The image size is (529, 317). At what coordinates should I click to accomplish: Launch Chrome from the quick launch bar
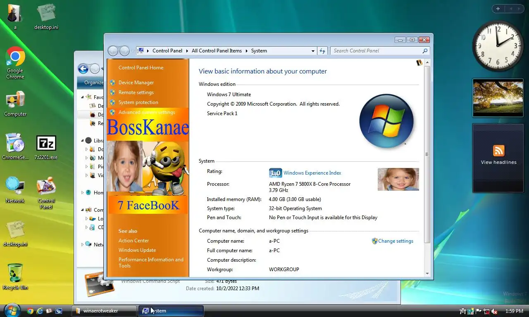30,311
